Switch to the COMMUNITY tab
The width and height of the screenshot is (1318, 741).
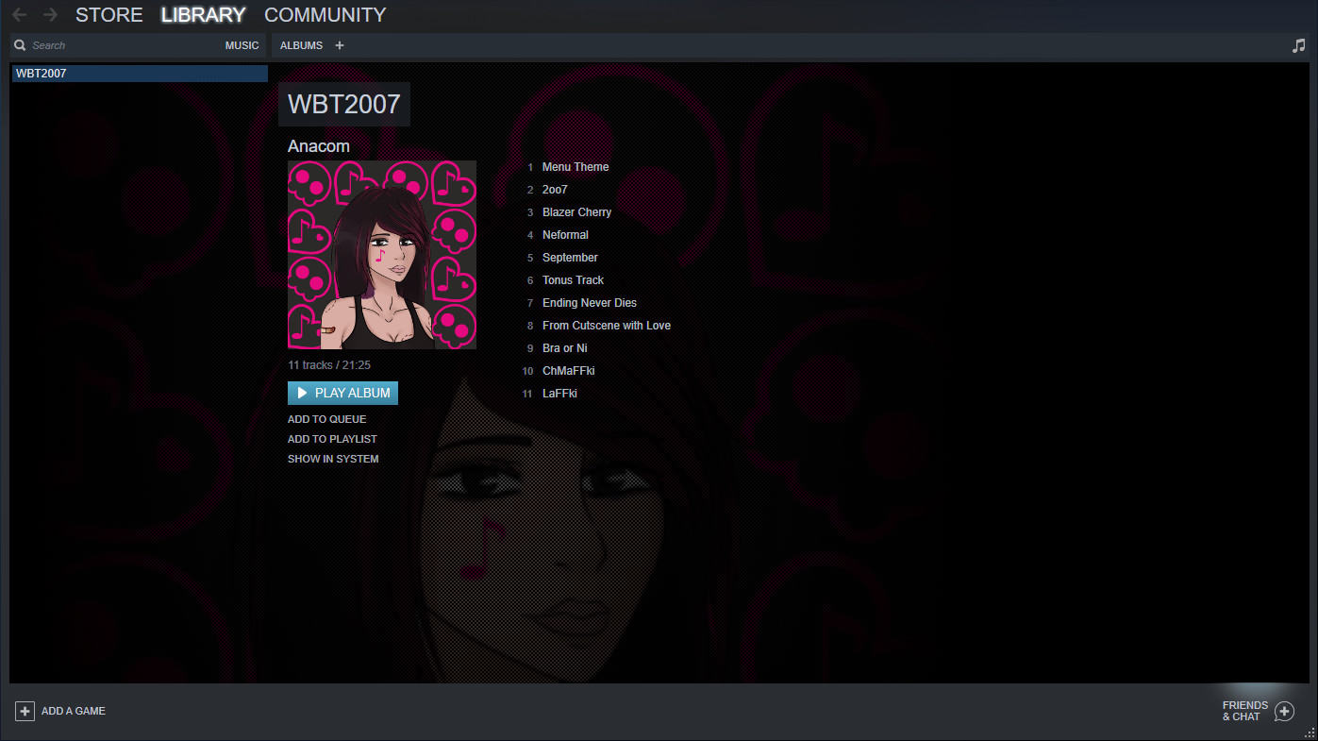pos(325,15)
